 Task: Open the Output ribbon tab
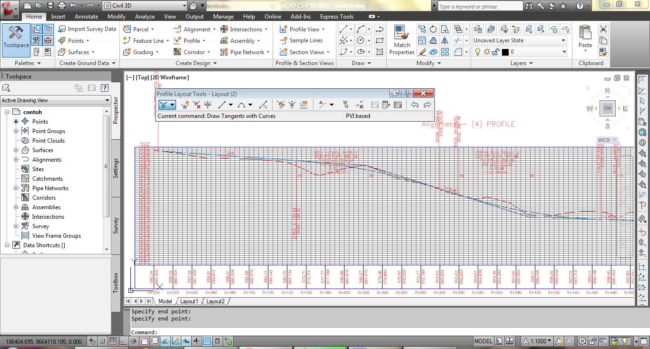coord(194,16)
